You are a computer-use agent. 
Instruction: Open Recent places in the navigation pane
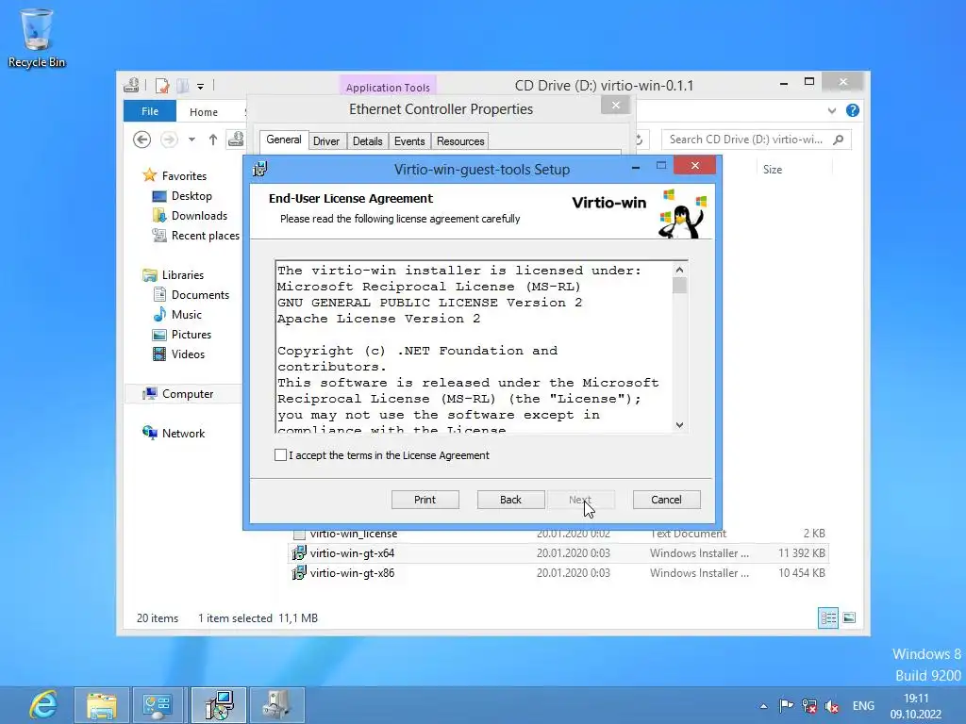[205, 235]
